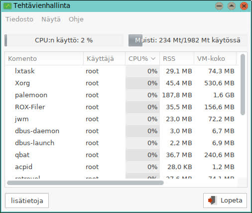Click the horizontal scrollbar below the list
This screenshot has width=252, height=213.
tap(85, 183)
